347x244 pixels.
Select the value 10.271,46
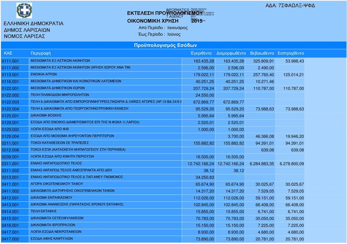pos(265,81)
